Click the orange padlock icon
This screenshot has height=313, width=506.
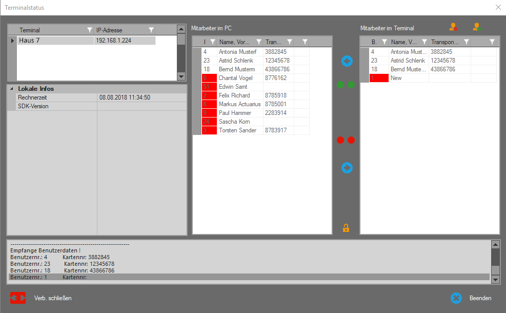point(346,228)
